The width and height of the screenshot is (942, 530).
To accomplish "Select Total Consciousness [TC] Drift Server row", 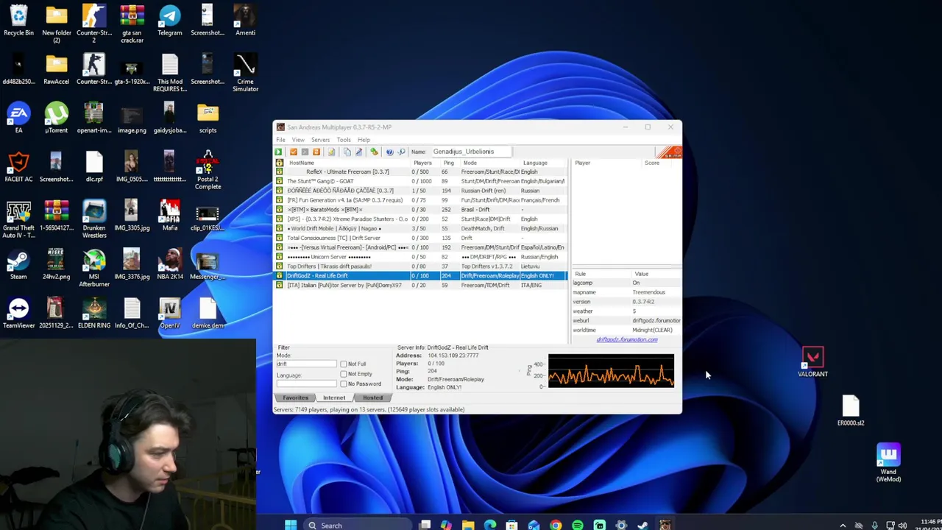I will coord(420,238).
